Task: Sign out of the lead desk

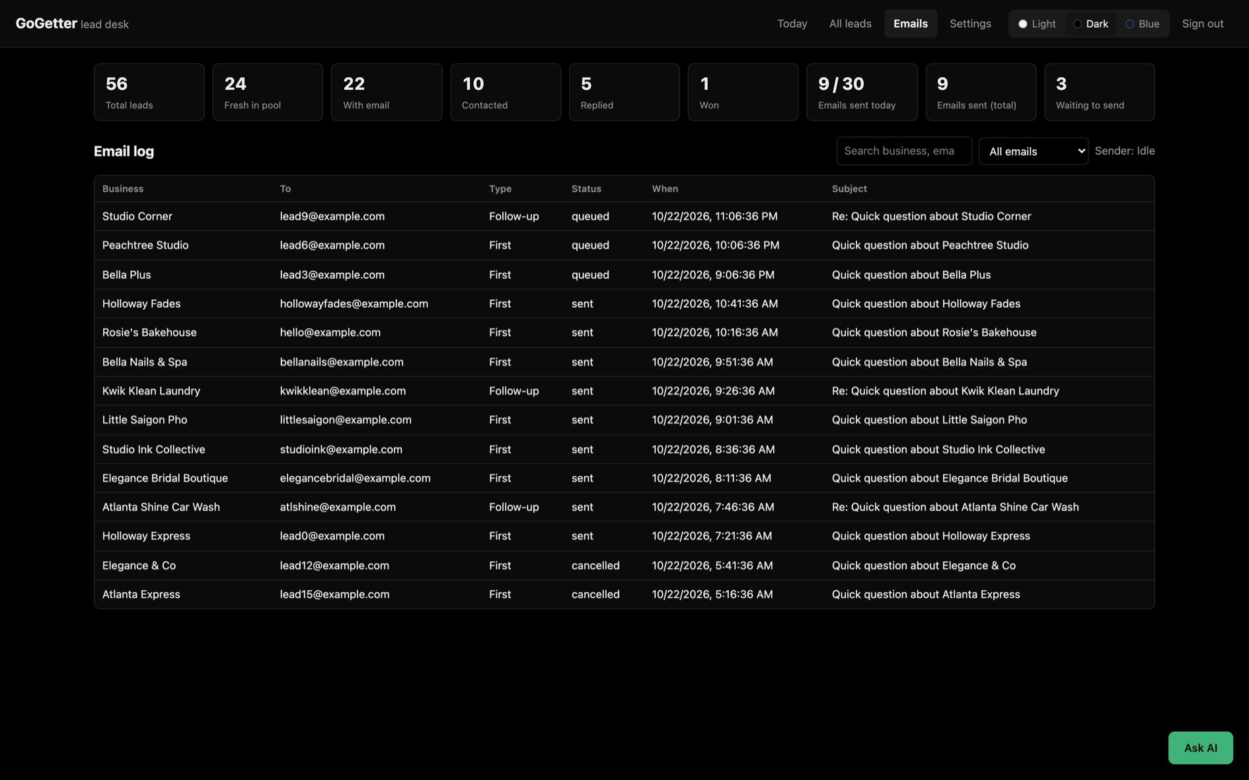Action: click(1202, 24)
